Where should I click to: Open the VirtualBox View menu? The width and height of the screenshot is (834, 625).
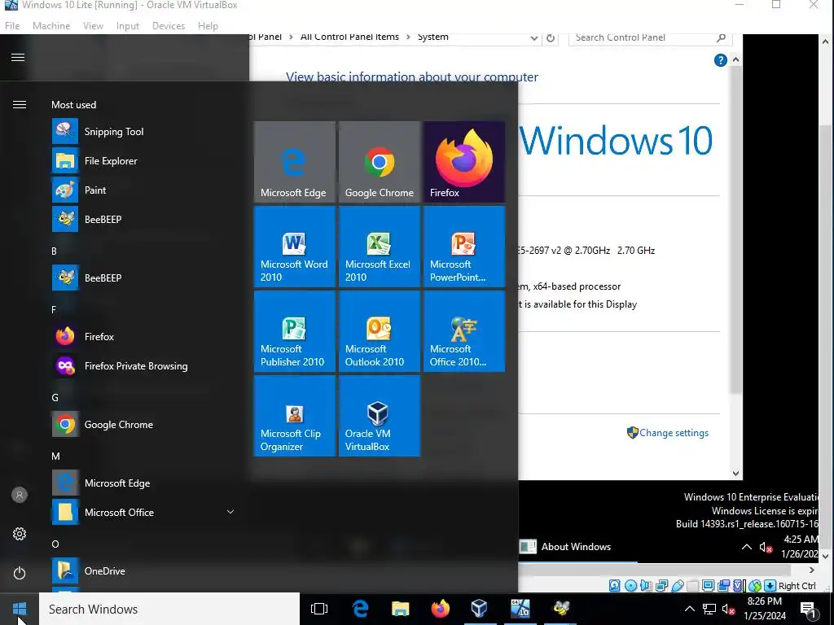pyautogui.click(x=93, y=25)
